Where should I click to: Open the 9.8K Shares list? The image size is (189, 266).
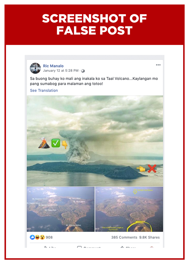149,237
